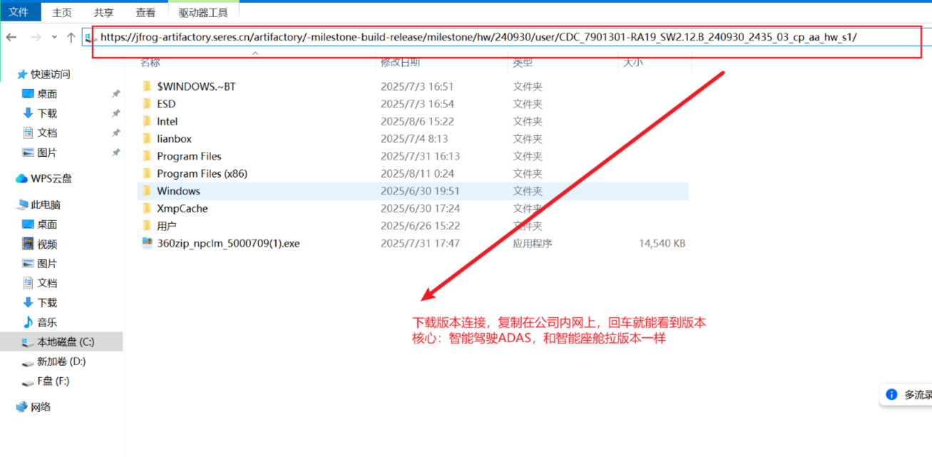Click the Up directory arrow

[x=71, y=37]
